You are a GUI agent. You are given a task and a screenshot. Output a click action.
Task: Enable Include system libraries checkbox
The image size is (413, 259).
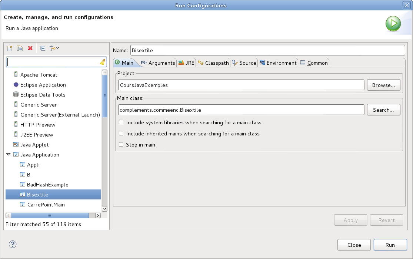pos(121,122)
